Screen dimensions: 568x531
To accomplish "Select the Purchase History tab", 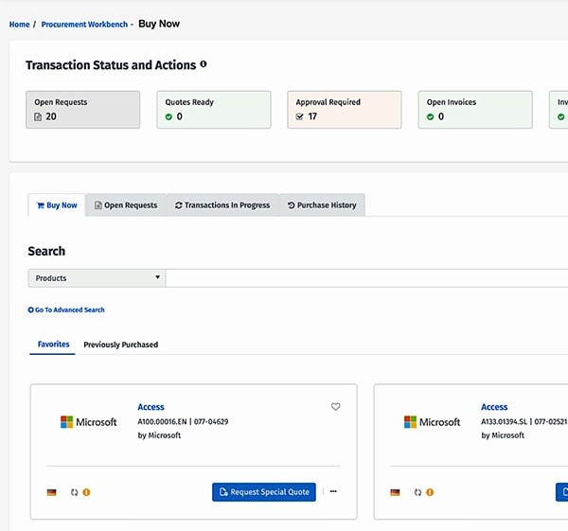I will (322, 205).
